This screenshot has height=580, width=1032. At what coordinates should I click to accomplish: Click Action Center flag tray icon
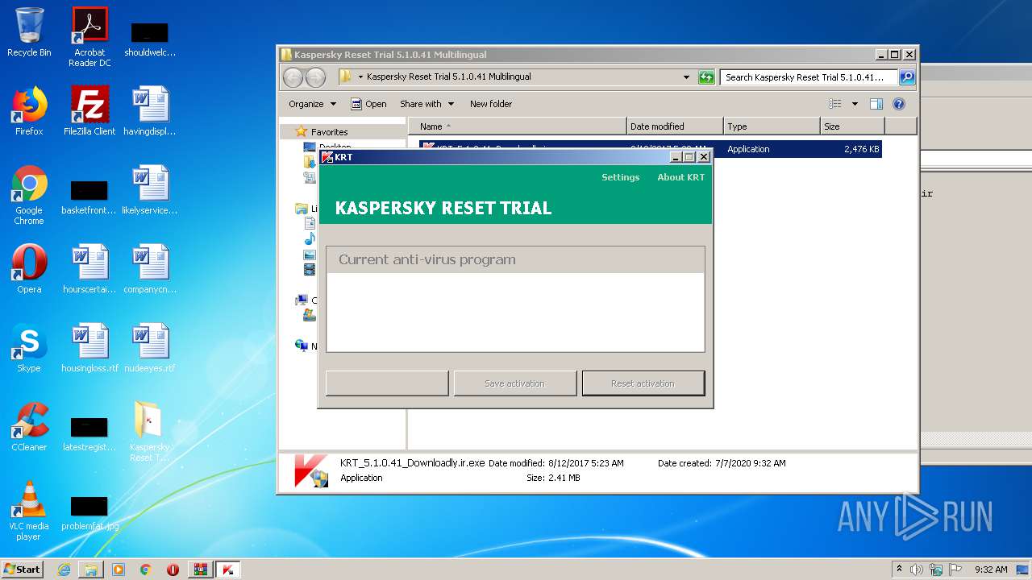pos(954,570)
